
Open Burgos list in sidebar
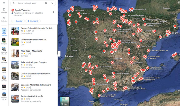click(4, 70)
